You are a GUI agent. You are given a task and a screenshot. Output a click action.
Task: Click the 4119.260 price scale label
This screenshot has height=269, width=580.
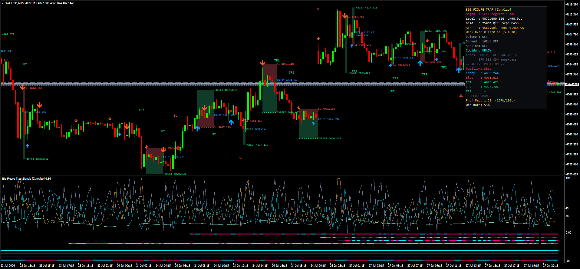click(x=572, y=5)
